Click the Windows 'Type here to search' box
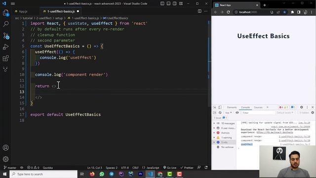The width and height of the screenshot is (316, 178). pyautogui.click(x=43, y=174)
